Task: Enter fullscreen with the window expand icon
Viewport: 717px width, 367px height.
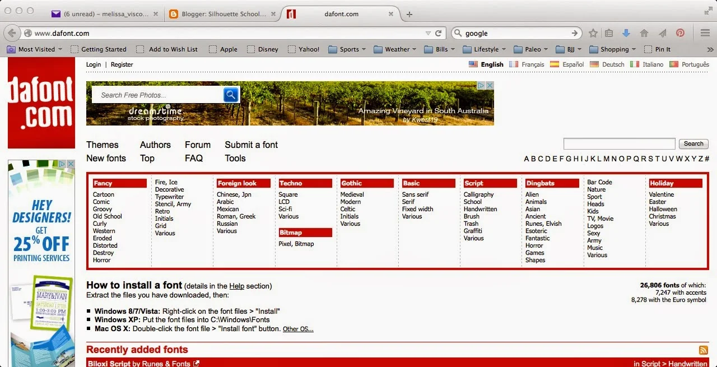Action: click(708, 11)
